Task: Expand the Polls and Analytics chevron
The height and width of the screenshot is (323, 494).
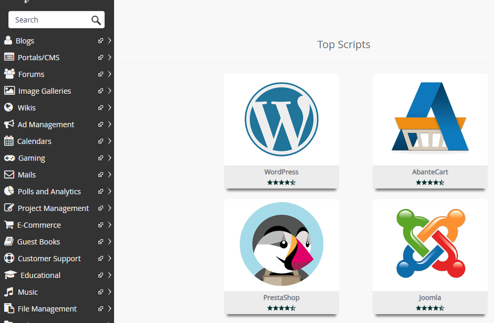Action: [109, 191]
